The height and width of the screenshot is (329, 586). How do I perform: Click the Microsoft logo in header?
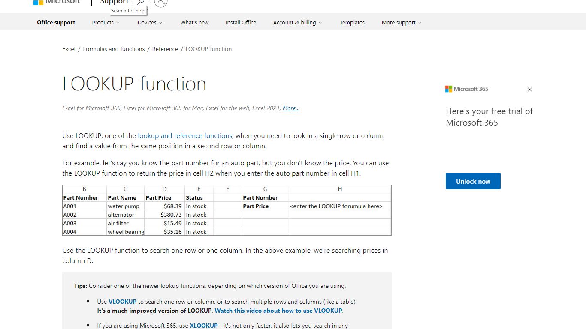coord(57,2)
